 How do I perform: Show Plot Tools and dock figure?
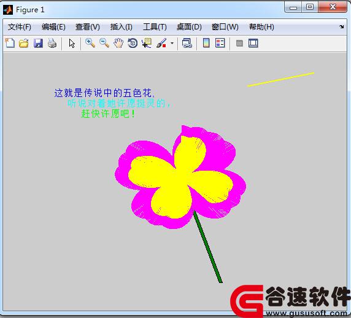point(253,43)
